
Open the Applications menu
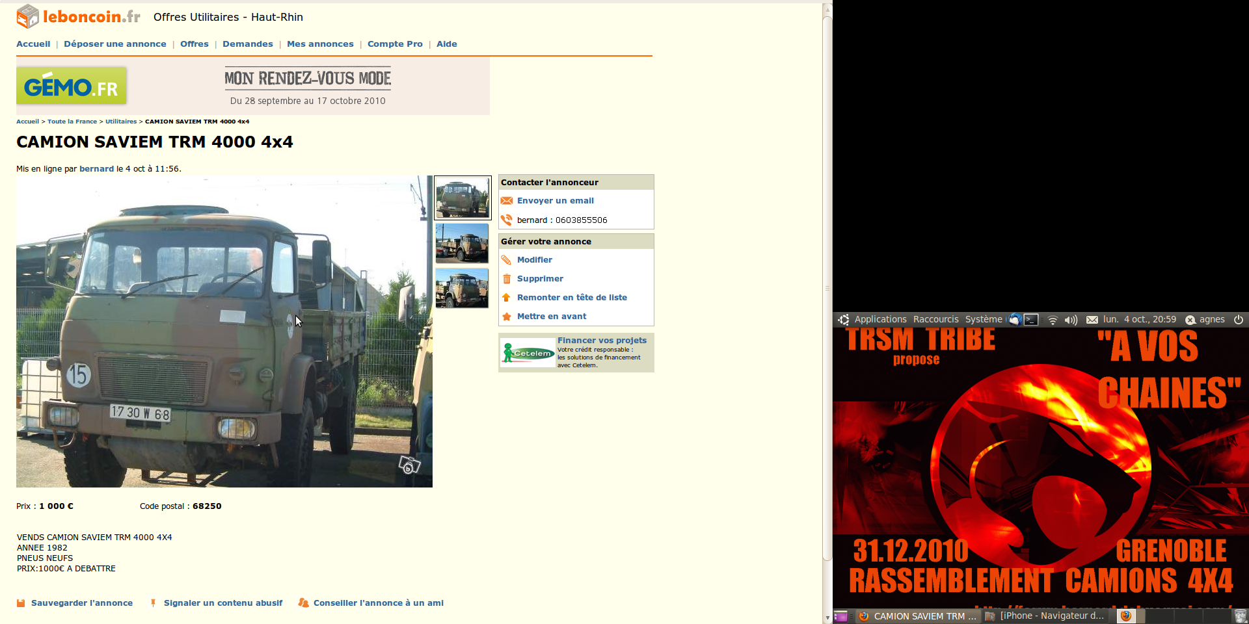(880, 319)
